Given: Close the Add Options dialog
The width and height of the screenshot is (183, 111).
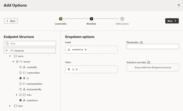Looking at the screenshot, I should tap(179, 5).
